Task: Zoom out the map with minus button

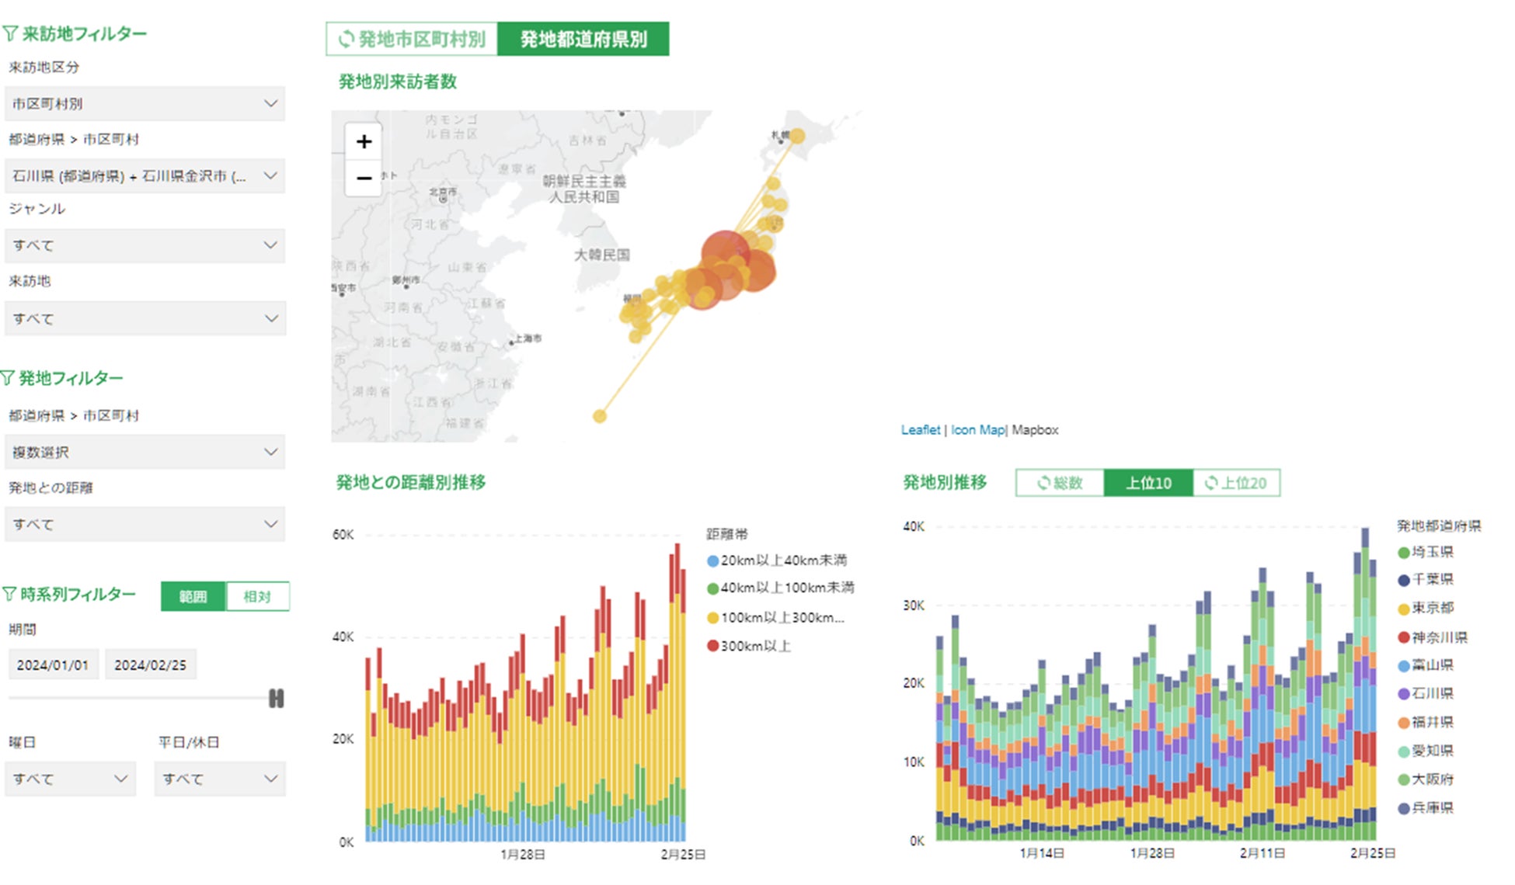Action: [x=364, y=178]
